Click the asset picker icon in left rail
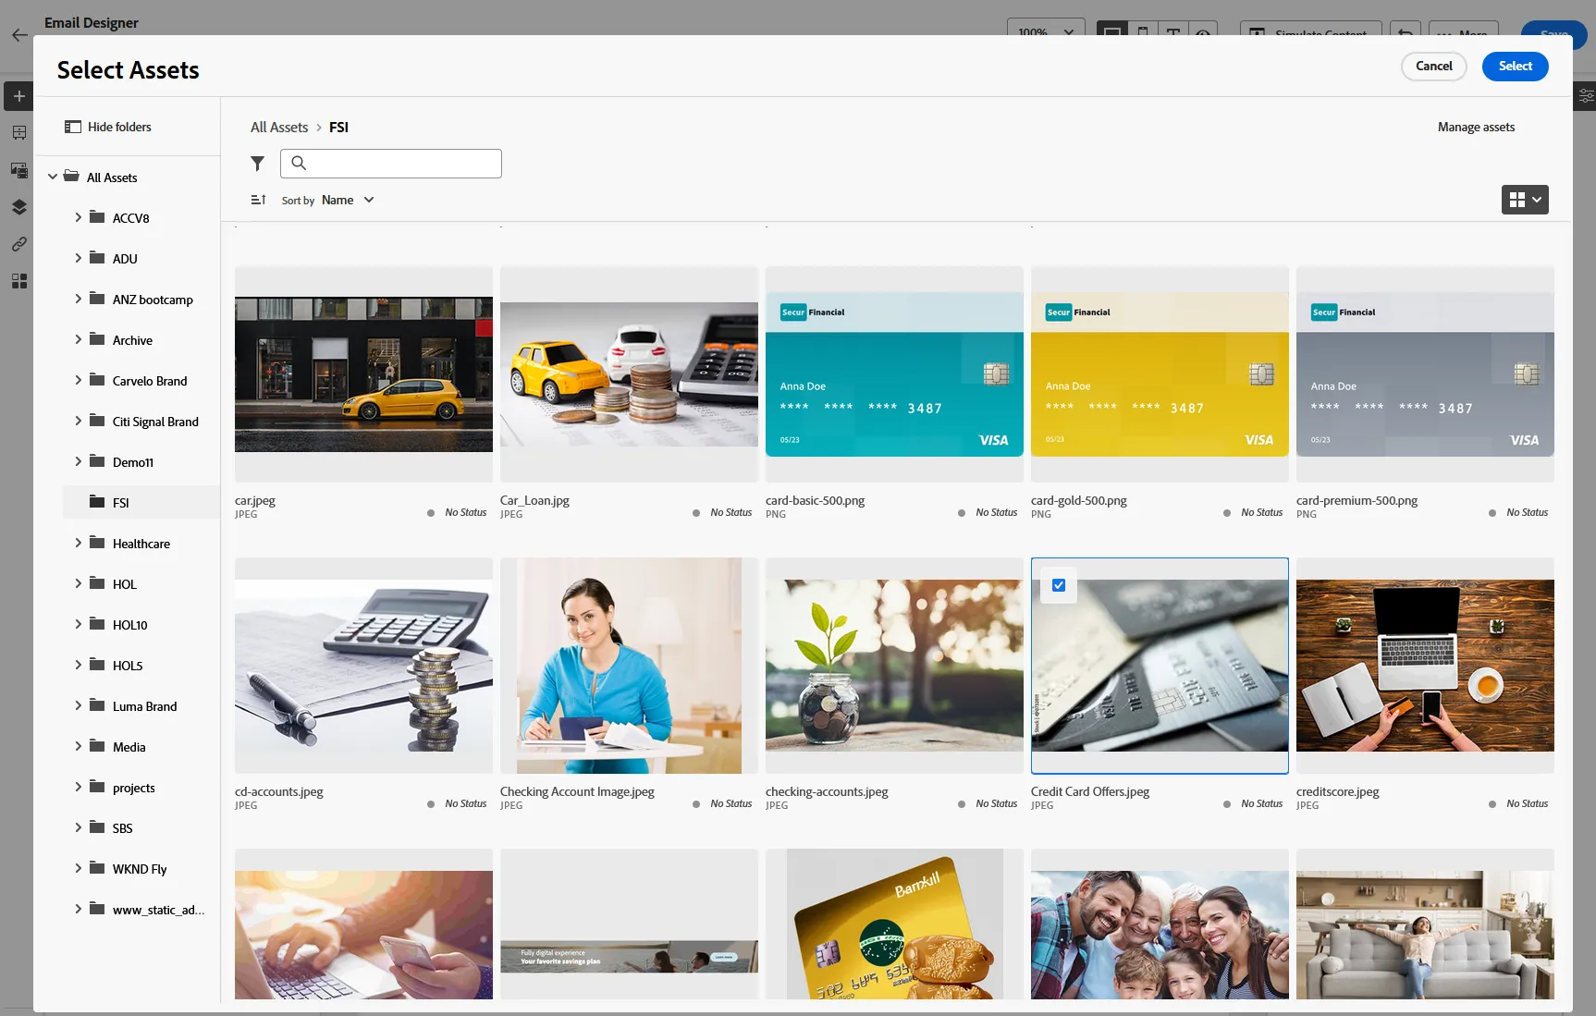 tap(18, 170)
